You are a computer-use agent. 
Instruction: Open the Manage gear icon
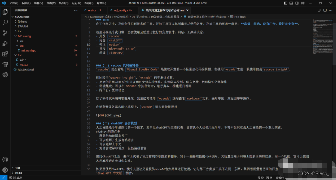click(5, 170)
